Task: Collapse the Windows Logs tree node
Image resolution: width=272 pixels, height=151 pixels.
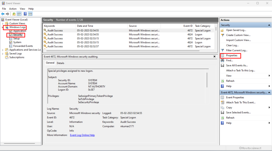Action: click(2, 27)
